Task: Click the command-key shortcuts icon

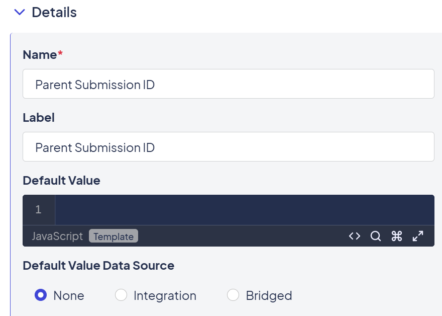Action: pos(397,236)
